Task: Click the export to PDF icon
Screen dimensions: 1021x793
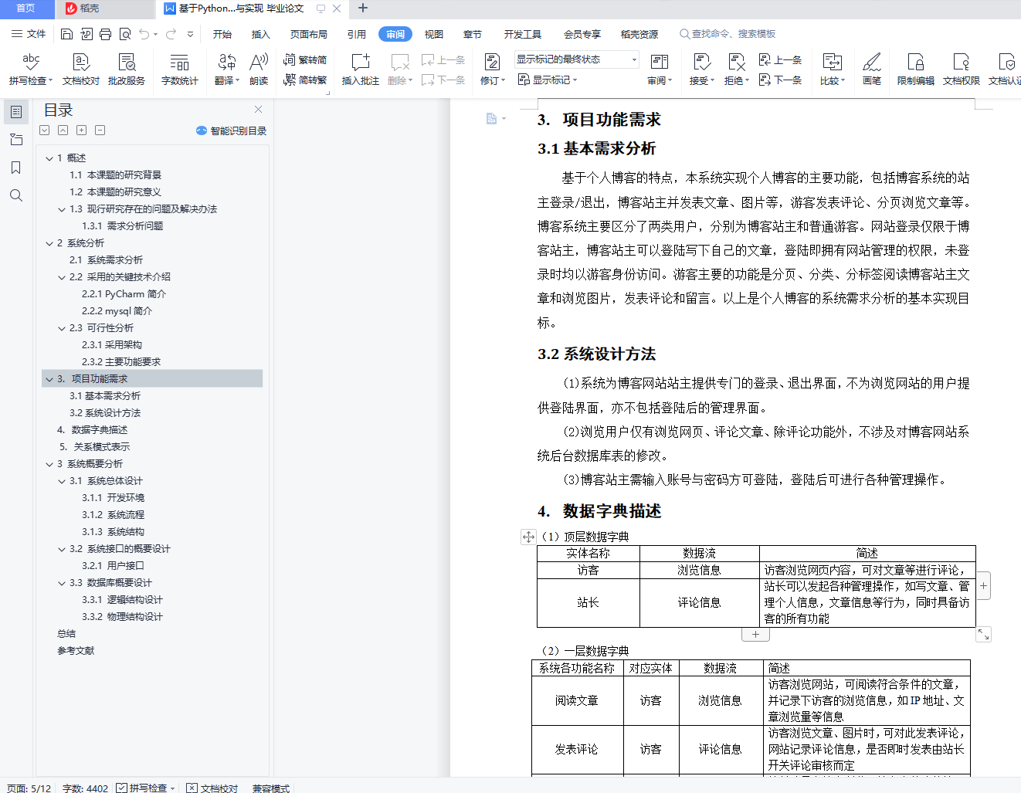Action: coord(86,34)
